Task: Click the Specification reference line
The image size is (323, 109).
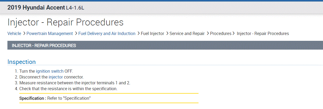Action: pyautogui.click(x=55, y=98)
